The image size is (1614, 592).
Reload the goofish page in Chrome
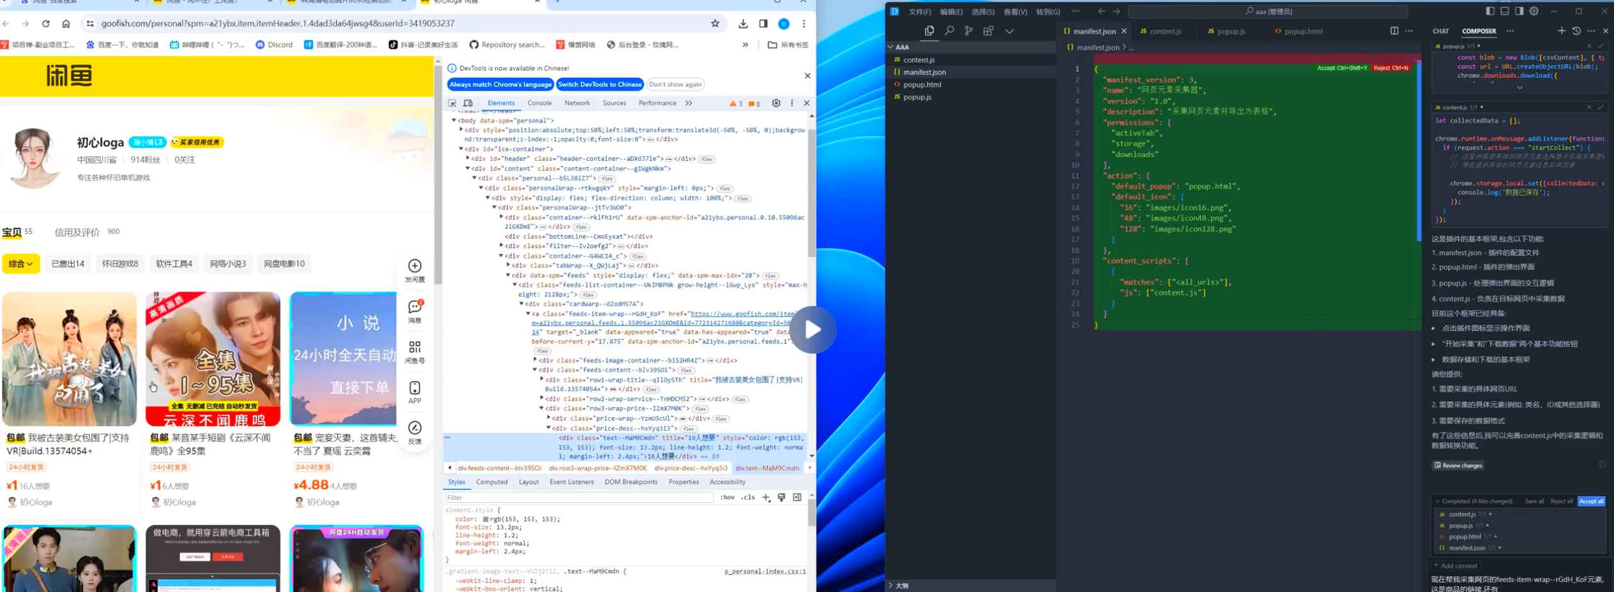46,24
